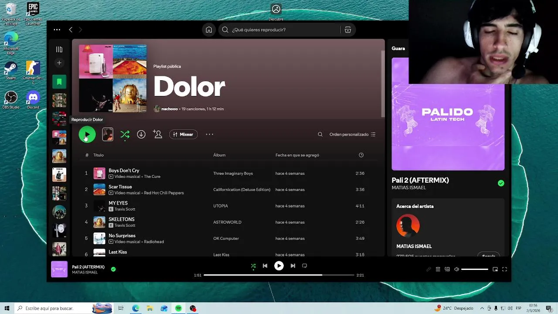Screen dimensions: 558x314
Task: Open the playback queue
Action: (x=438, y=270)
